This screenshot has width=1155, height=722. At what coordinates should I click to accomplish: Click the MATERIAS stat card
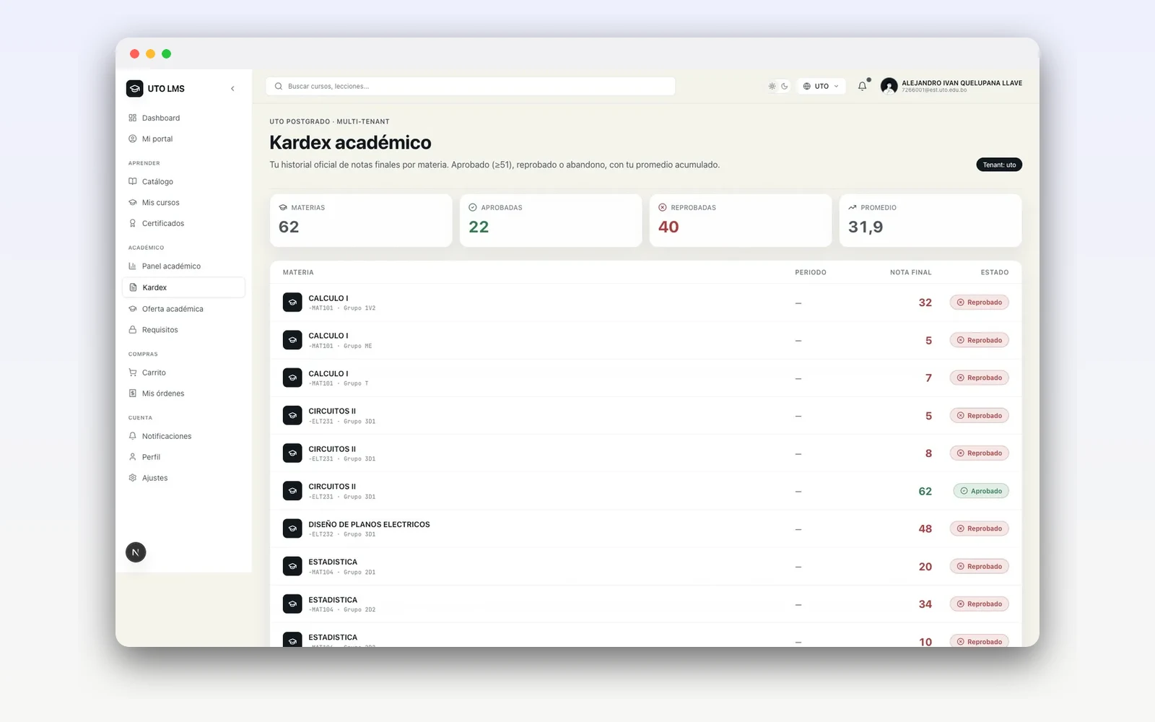[361, 220]
